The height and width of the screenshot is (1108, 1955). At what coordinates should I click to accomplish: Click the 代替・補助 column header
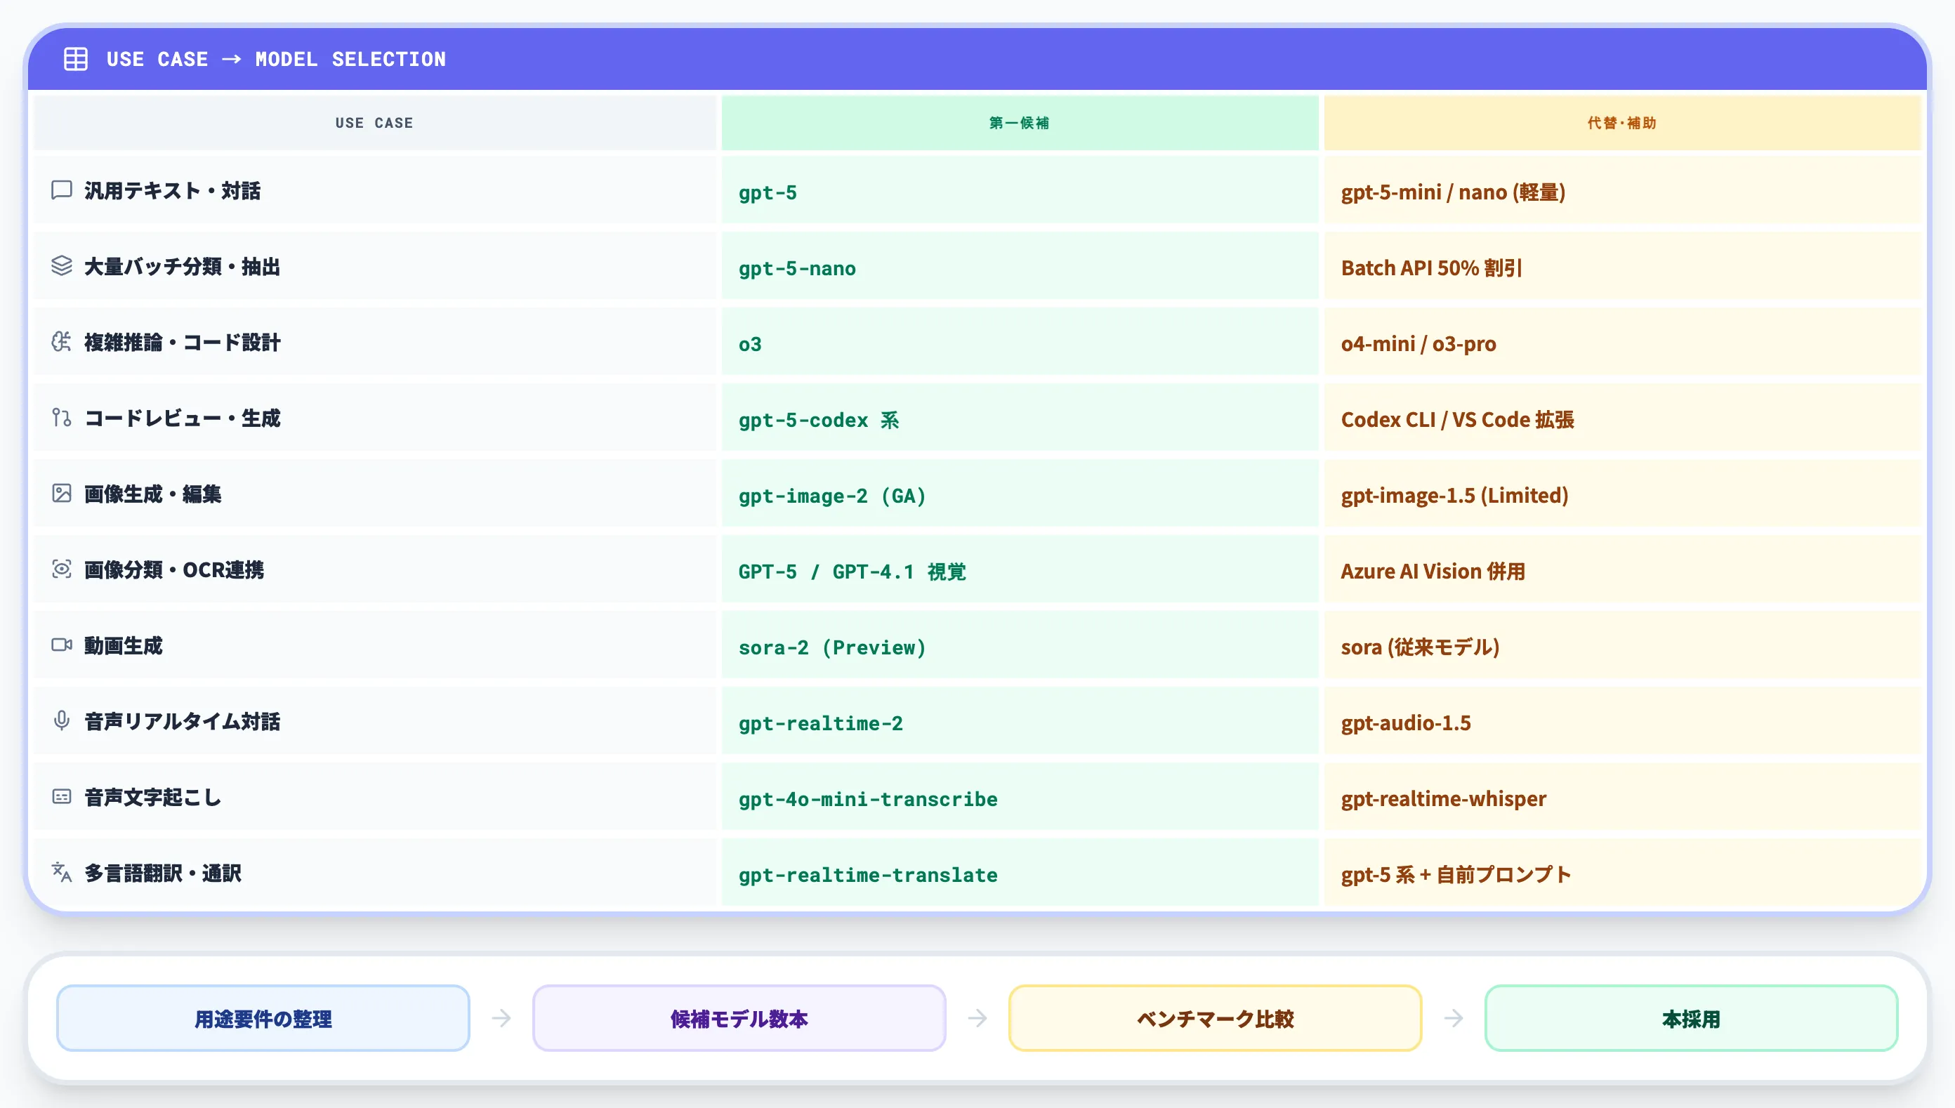1622,122
